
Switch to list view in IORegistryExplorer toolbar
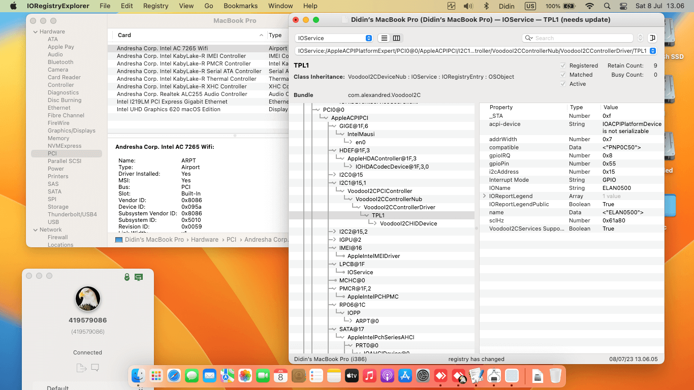coord(384,38)
